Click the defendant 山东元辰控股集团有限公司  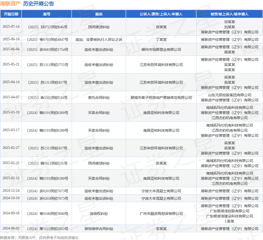point(229,95)
